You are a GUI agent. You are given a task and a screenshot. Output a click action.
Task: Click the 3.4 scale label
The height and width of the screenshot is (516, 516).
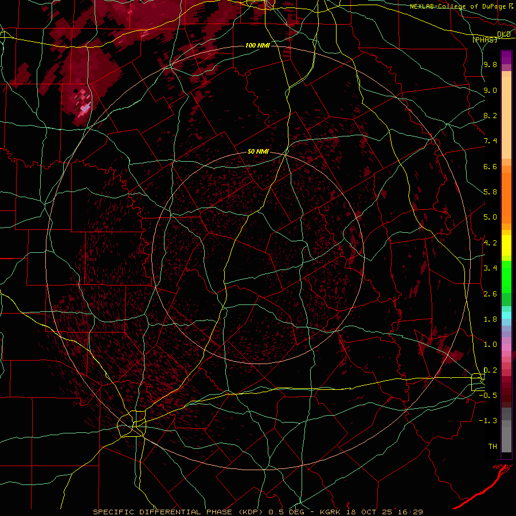coord(490,268)
